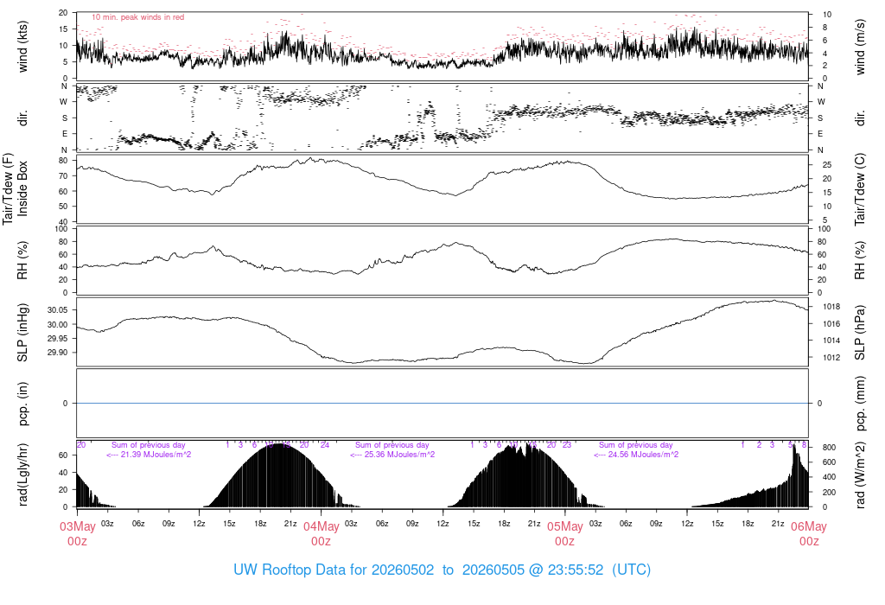885x605 pixels.
Task: Click the rad(Lgly/hr) axis label
Action: coord(22,474)
